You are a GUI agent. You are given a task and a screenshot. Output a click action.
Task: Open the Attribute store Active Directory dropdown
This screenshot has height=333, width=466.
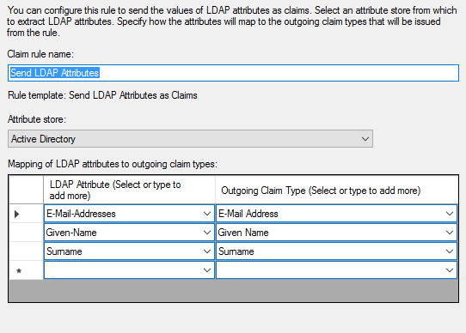click(190, 138)
